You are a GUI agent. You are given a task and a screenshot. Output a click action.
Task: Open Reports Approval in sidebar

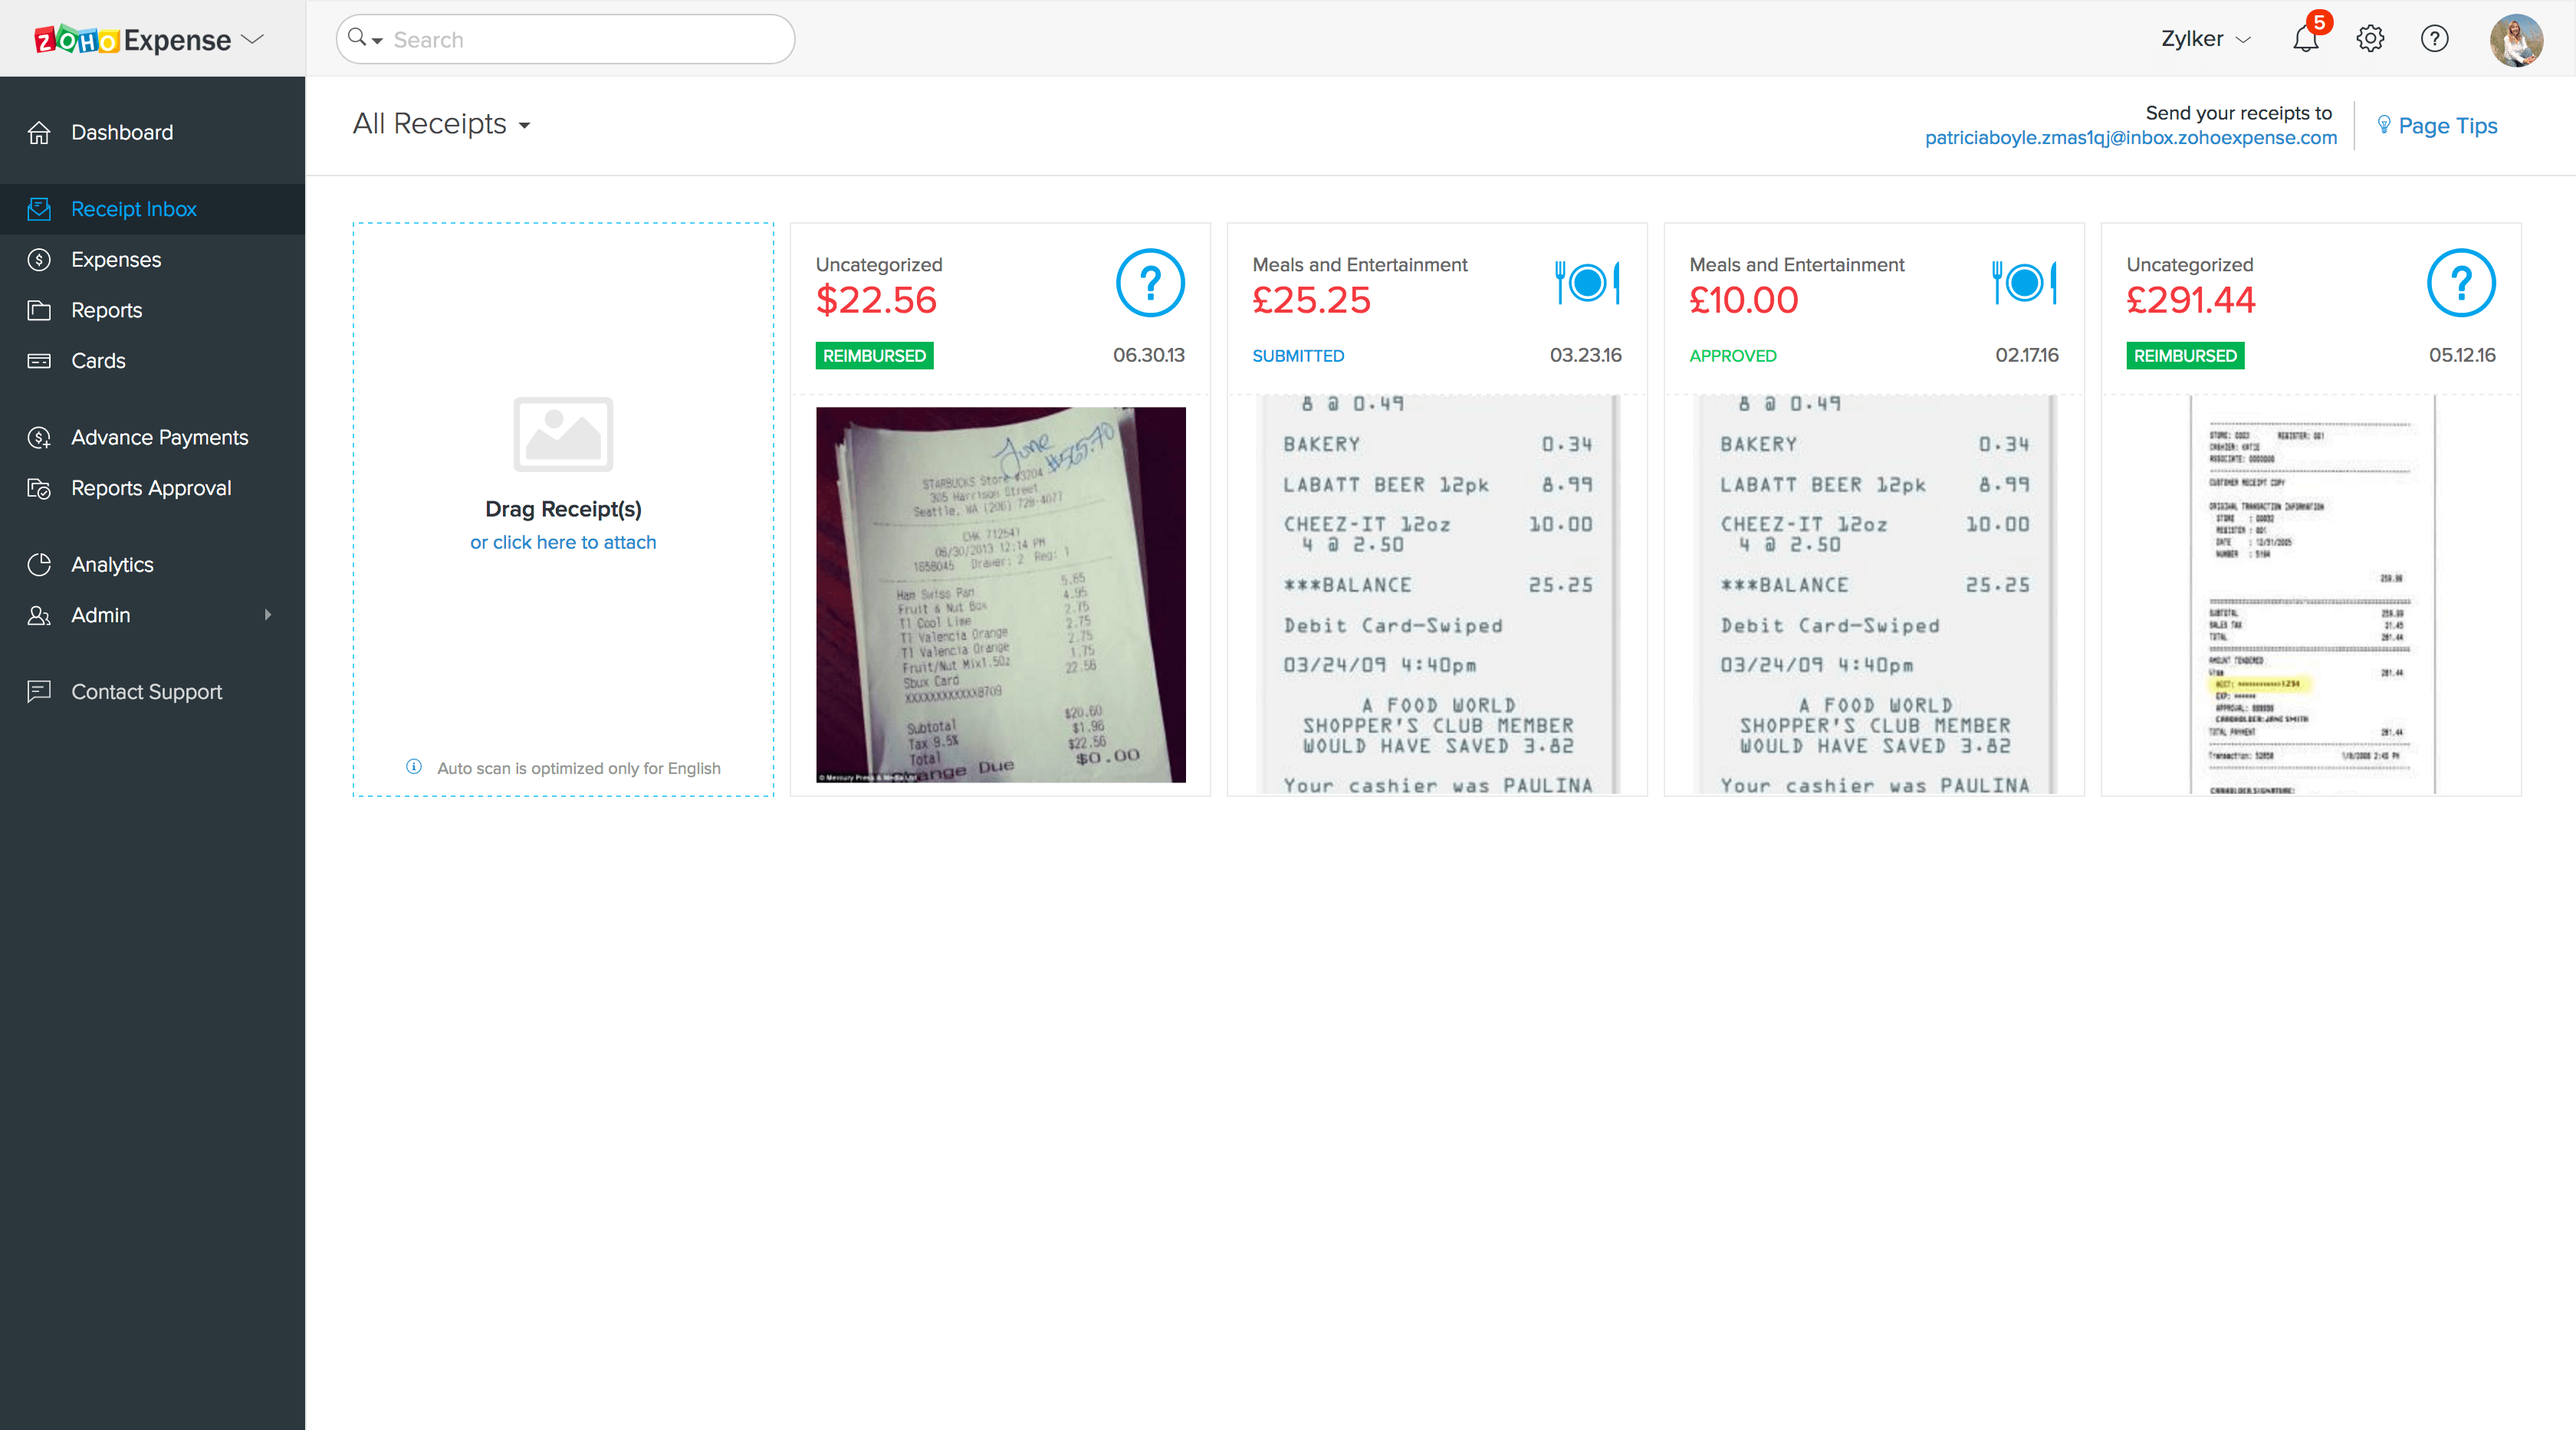[151, 489]
